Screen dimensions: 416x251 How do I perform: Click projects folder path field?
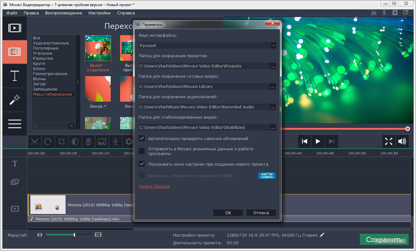click(204, 66)
